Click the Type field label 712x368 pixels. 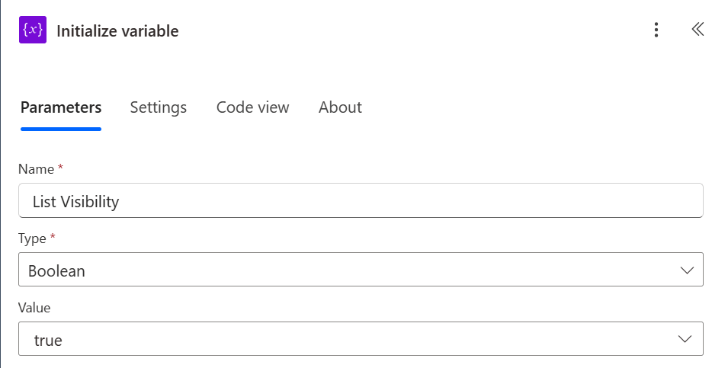pyautogui.click(x=32, y=238)
